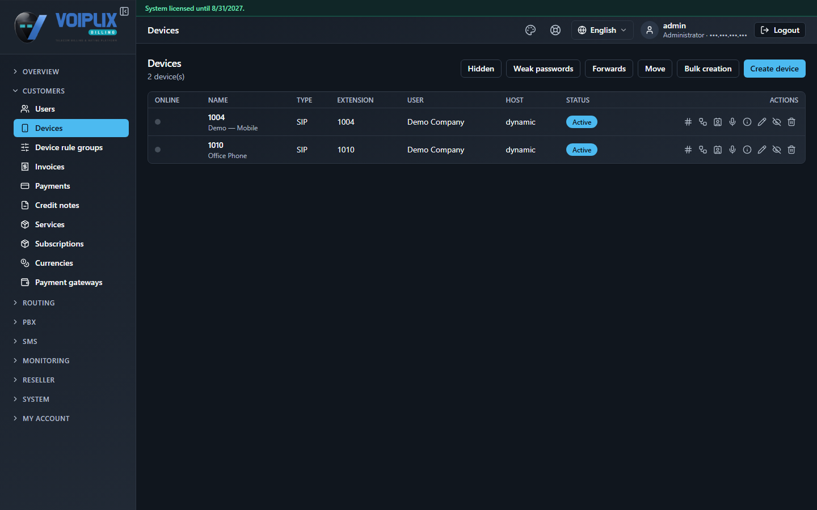
Task: Click the hash icon for device 1004
Action: [688, 122]
